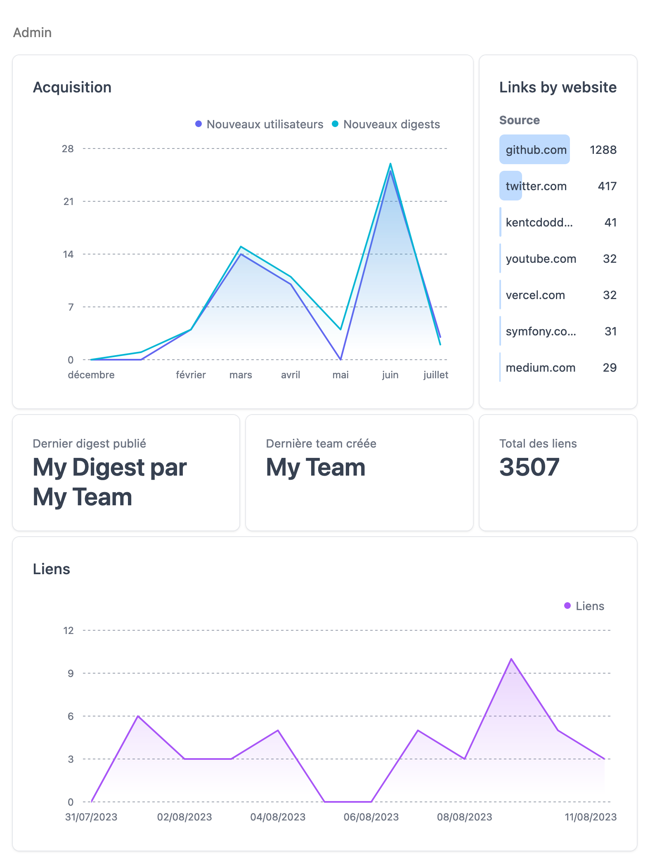Image resolution: width=650 pixels, height=865 pixels.
Task: Click the twitter.com source row
Action: coord(558,186)
